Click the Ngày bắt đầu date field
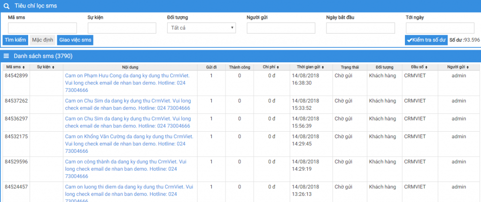This screenshot has width=481, height=202. (x=360, y=28)
